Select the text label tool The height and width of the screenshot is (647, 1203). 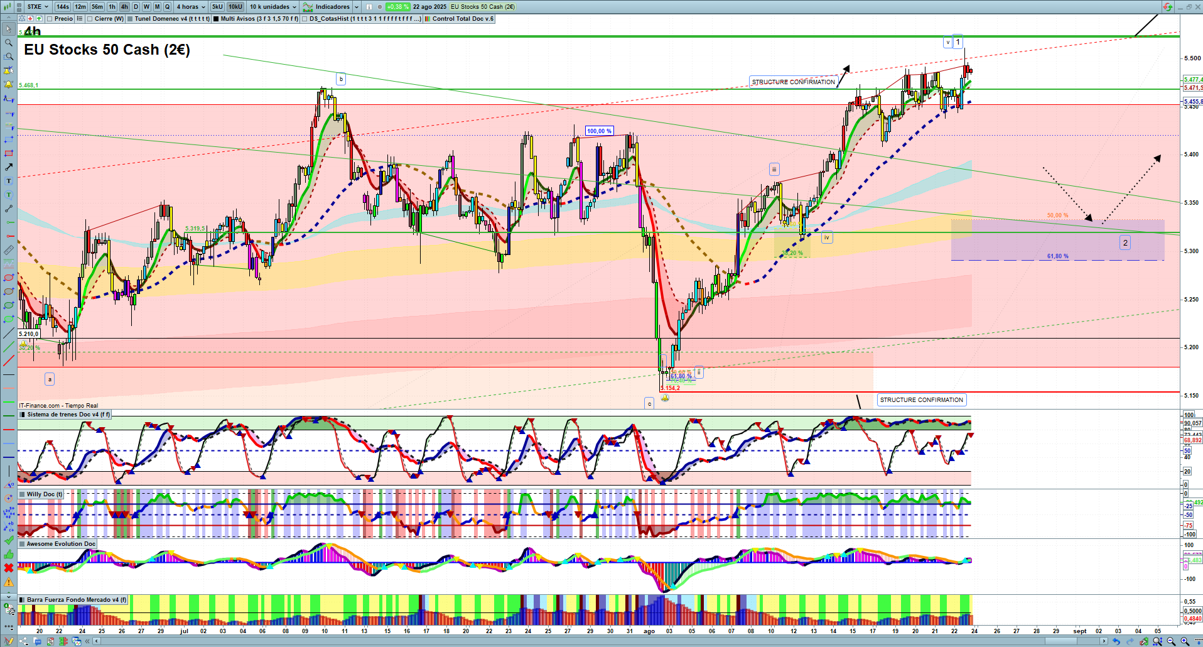[x=9, y=181]
